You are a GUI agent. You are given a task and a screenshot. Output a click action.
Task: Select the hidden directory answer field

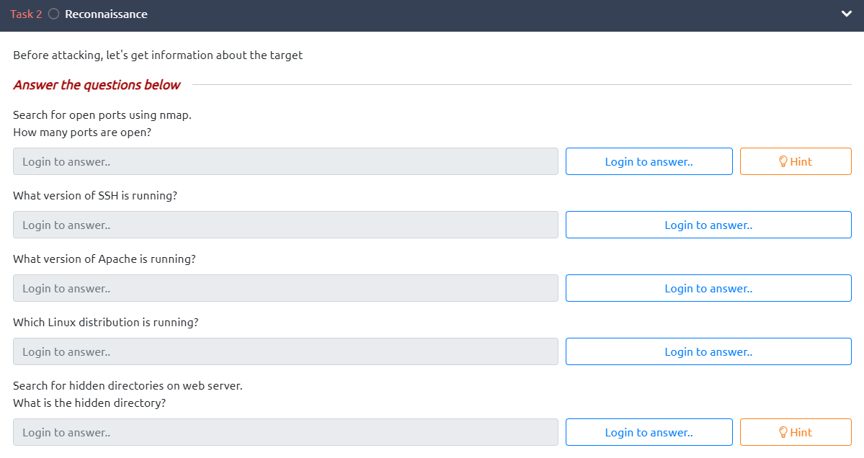285,432
